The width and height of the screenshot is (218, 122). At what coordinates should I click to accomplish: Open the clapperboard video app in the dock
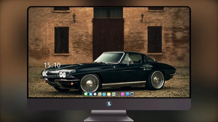tap(104, 94)
